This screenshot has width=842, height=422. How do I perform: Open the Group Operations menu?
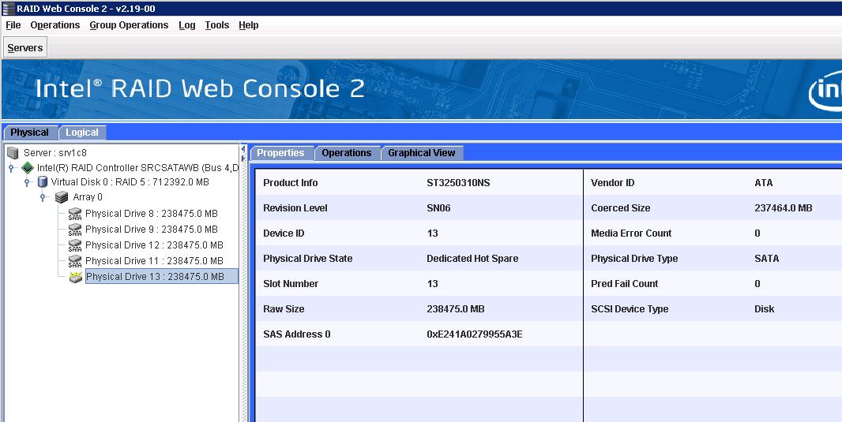point(129,25)
